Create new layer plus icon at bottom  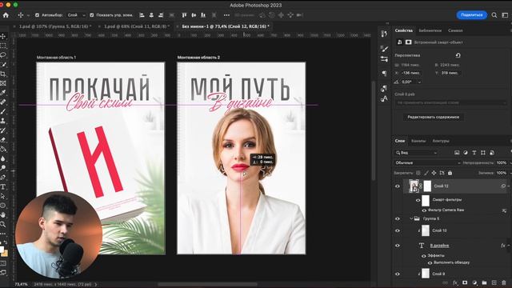click(x=494, y=282)
